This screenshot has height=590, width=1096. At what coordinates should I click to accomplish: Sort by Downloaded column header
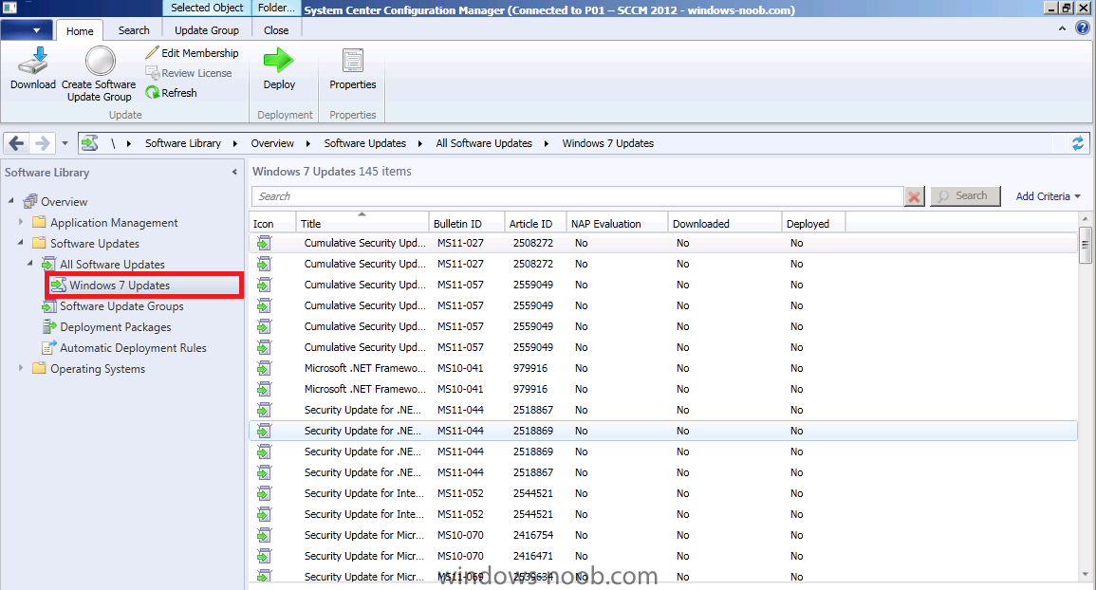(x=725, y=224)
